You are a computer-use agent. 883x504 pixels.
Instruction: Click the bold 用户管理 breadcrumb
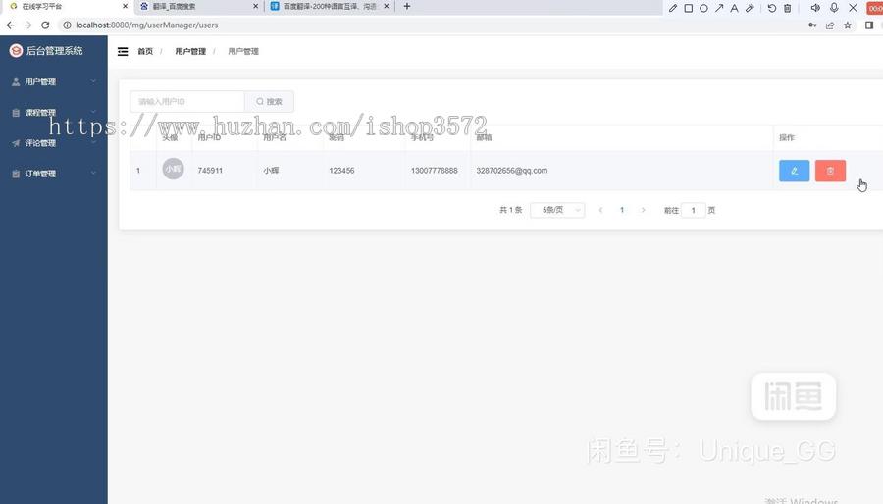[x=190, y=51]
